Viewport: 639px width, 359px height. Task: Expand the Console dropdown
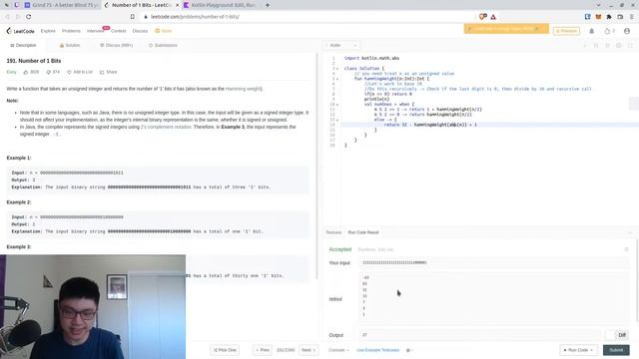pos(338,350)
